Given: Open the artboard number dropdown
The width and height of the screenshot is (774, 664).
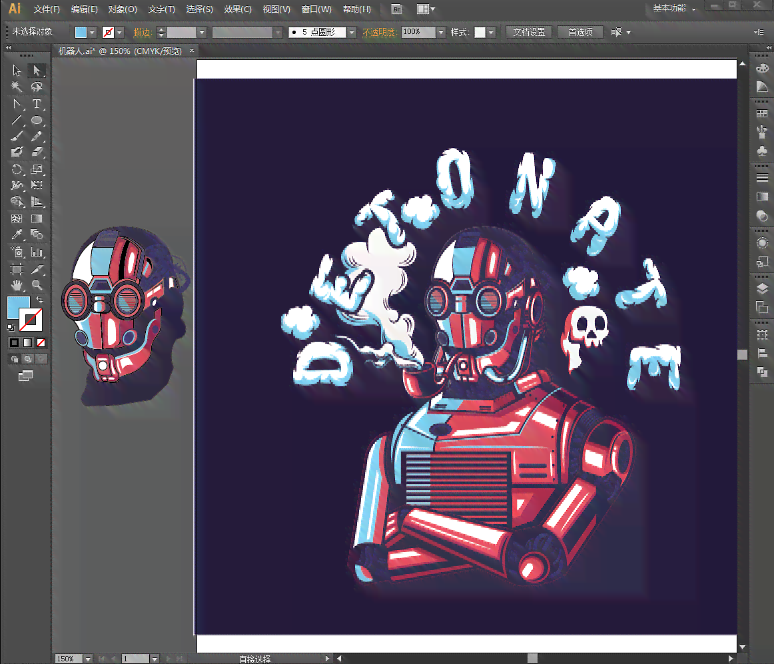Looking at the screenshot, I should click(155, 659).
